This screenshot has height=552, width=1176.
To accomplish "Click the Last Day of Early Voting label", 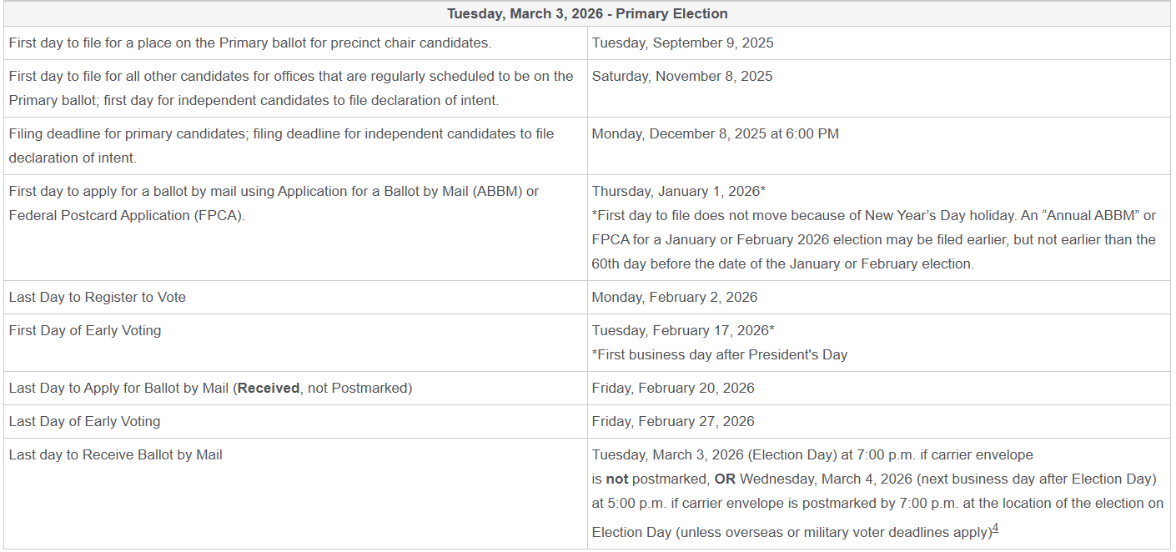I will click(84, 421).
